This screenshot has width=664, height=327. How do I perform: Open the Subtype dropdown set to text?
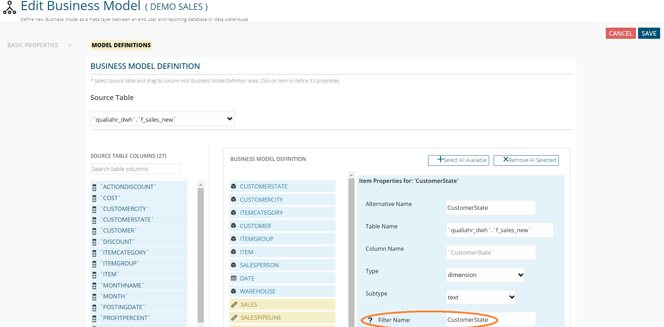pyautogui.click(x=481, y=297)
